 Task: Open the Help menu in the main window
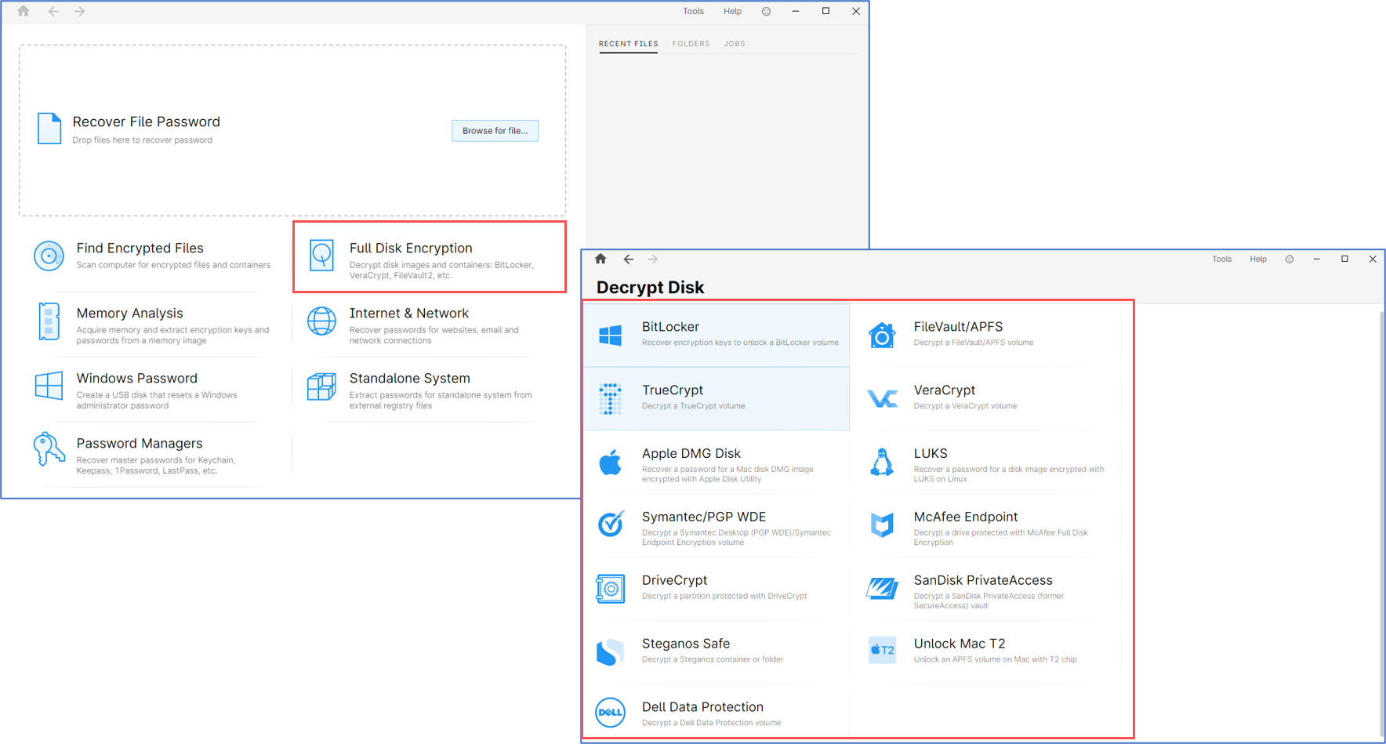(x=732, y=11)
